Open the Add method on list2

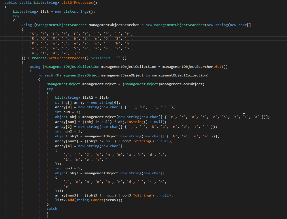tap(71, 200)
